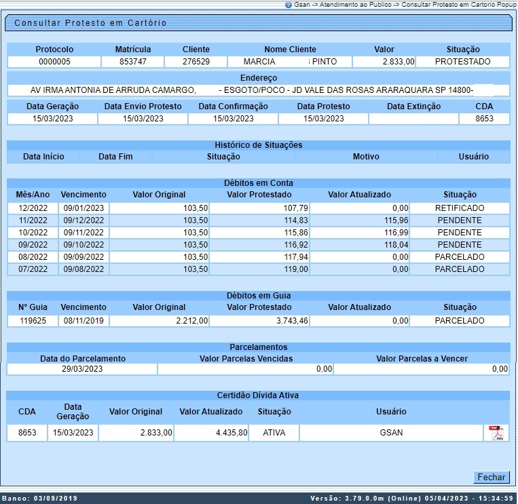The image size is (518, 504).
Task: Select the Data Protesto date field
Action: (323, 119)
